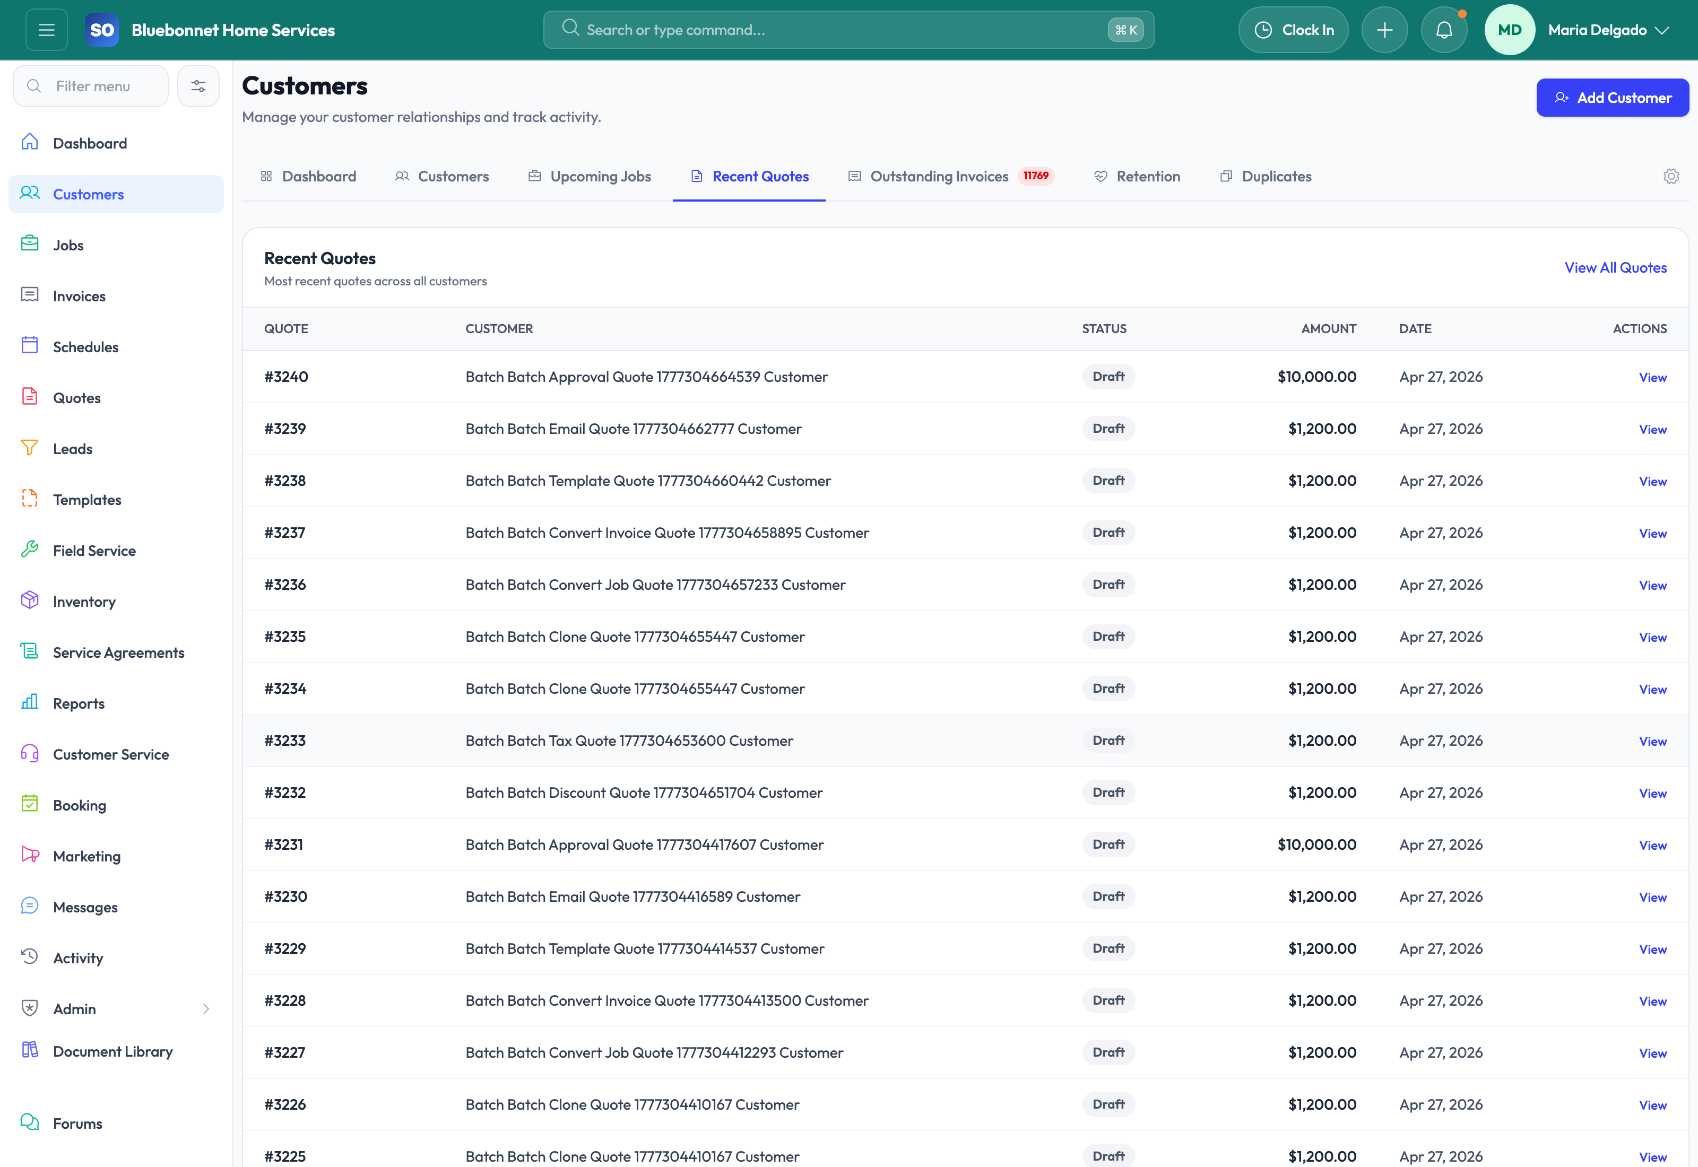Go to Messages in sidebar
The image size is (1698, 1167).
[x=116, y=907]
